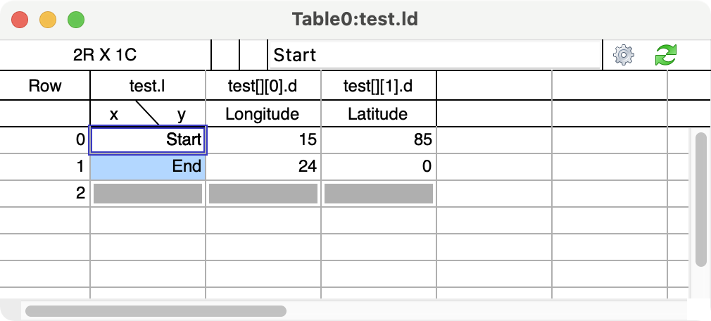Screen dimensions: 711x321
Task: Click the Latitude label cell
Action: tap(378, 114)
